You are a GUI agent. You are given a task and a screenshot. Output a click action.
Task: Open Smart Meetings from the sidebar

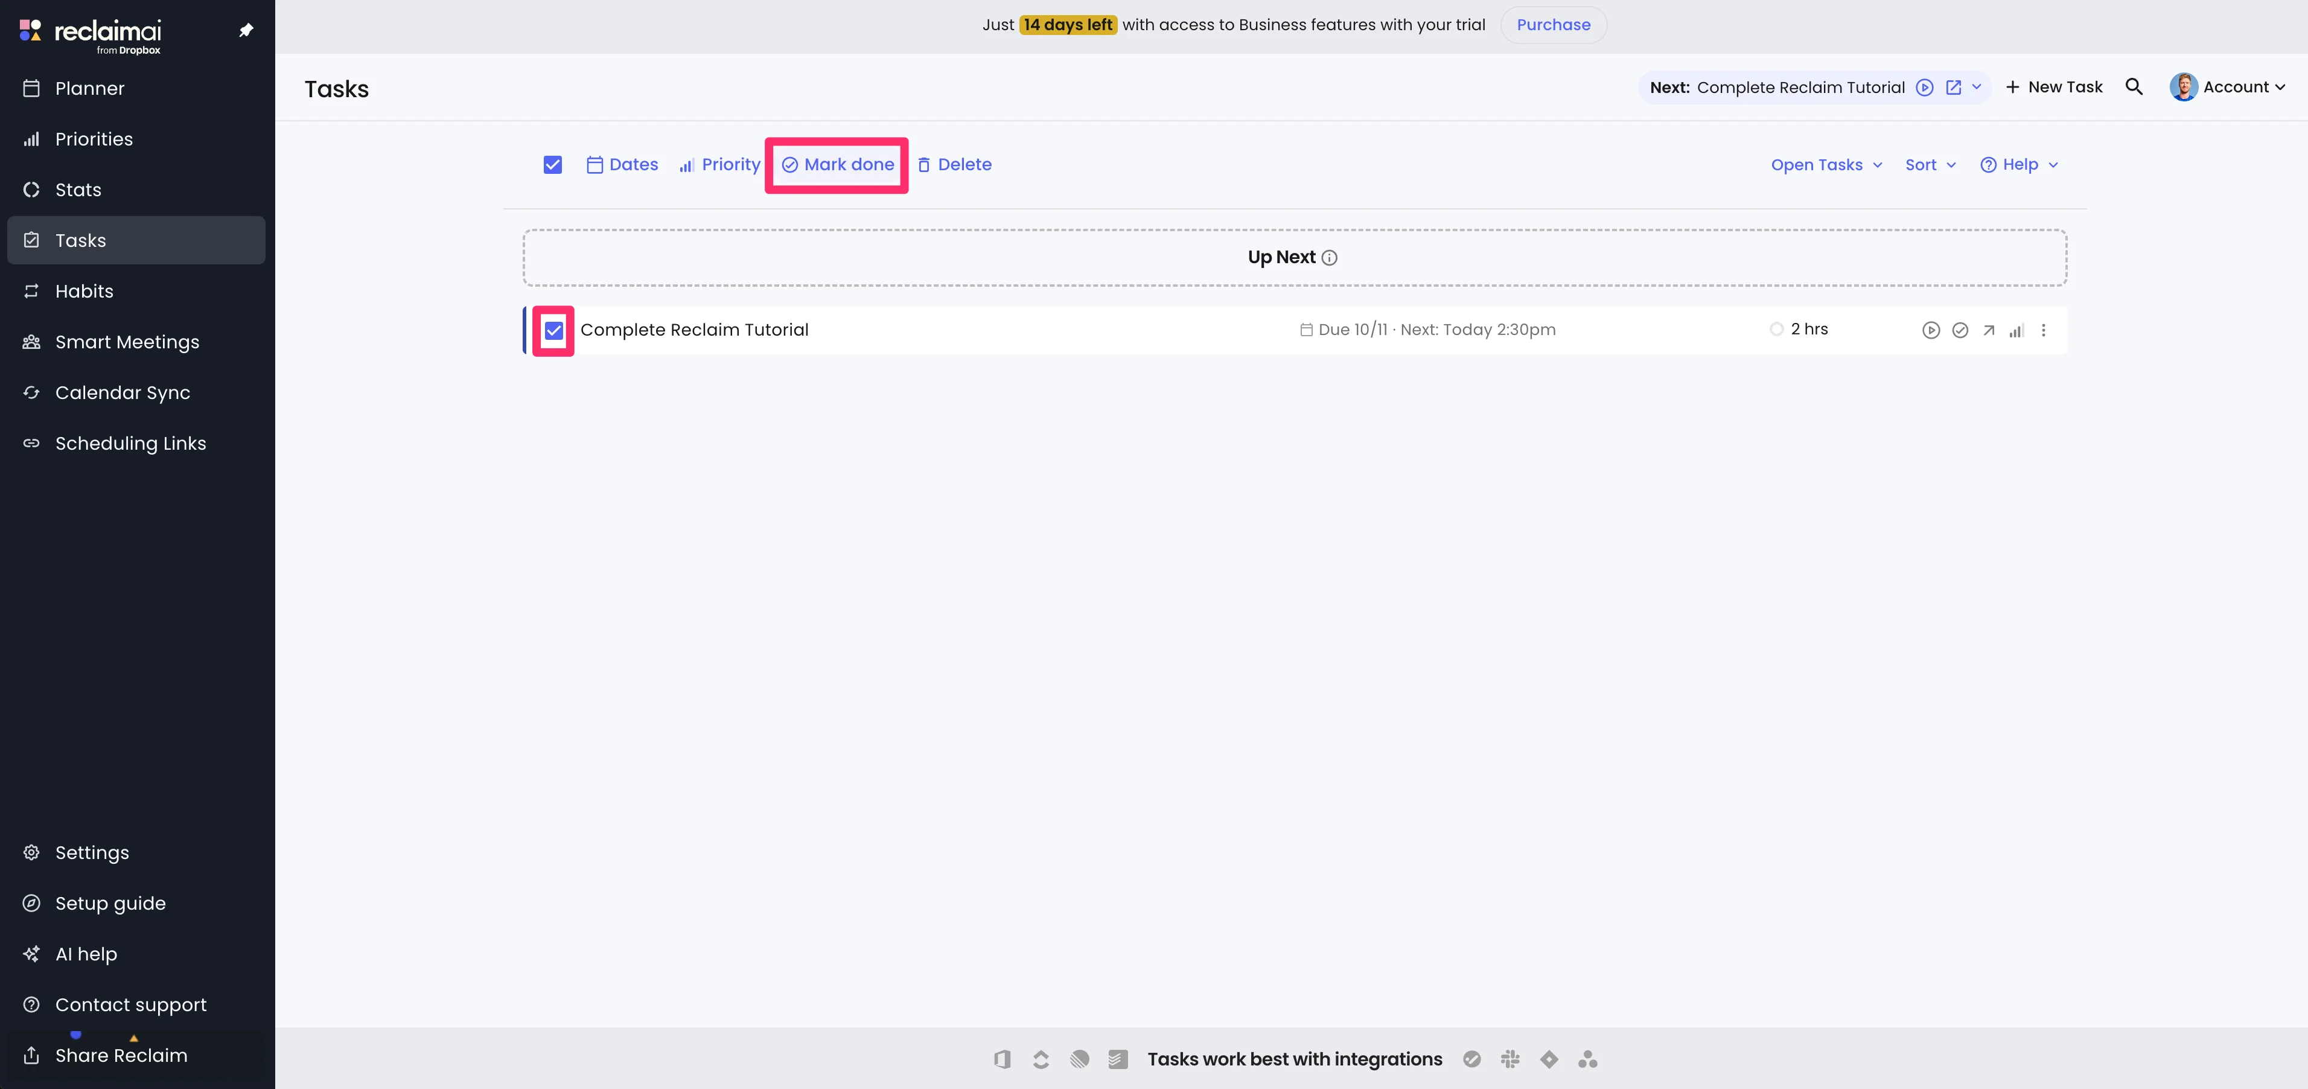coord(127,342)
